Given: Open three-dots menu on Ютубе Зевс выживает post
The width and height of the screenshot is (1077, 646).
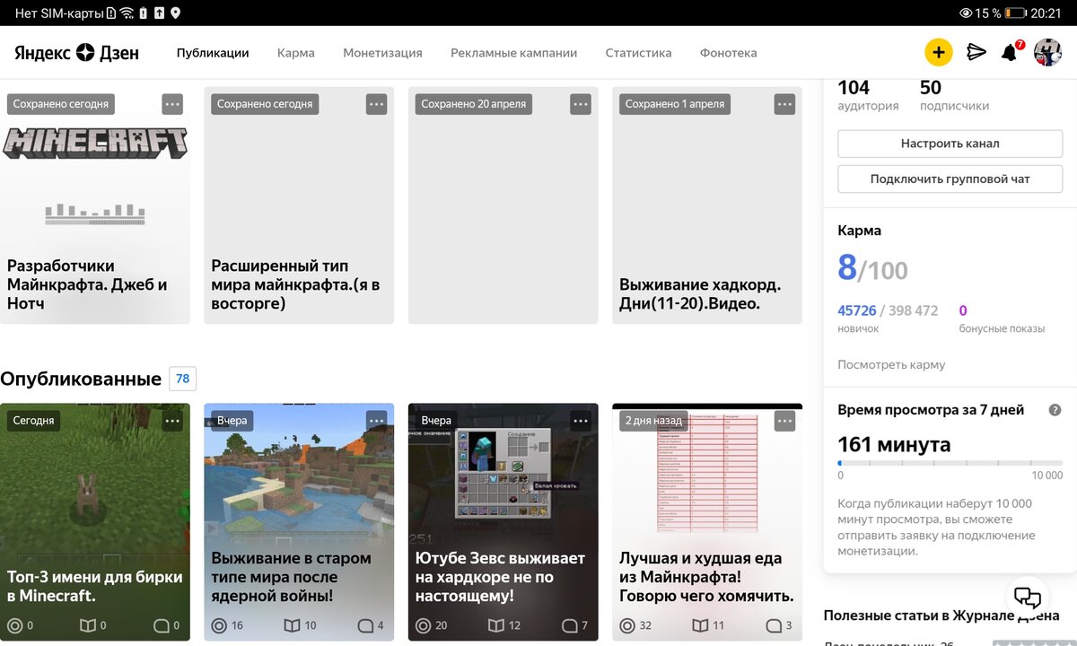Looking at the screenshot, I should coord(581,420).
